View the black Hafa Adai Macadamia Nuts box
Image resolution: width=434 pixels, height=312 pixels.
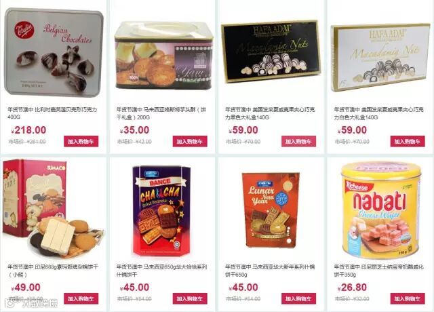(271, 52)
